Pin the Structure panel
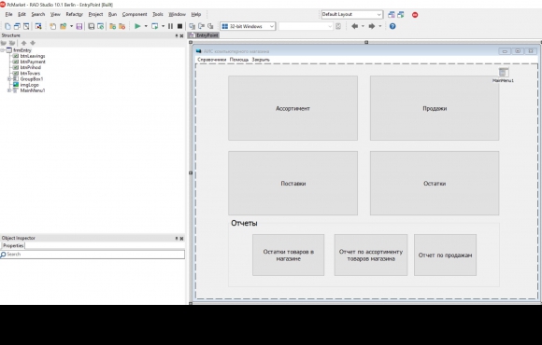This screenshot has width=542, height=345. (177, 35)
